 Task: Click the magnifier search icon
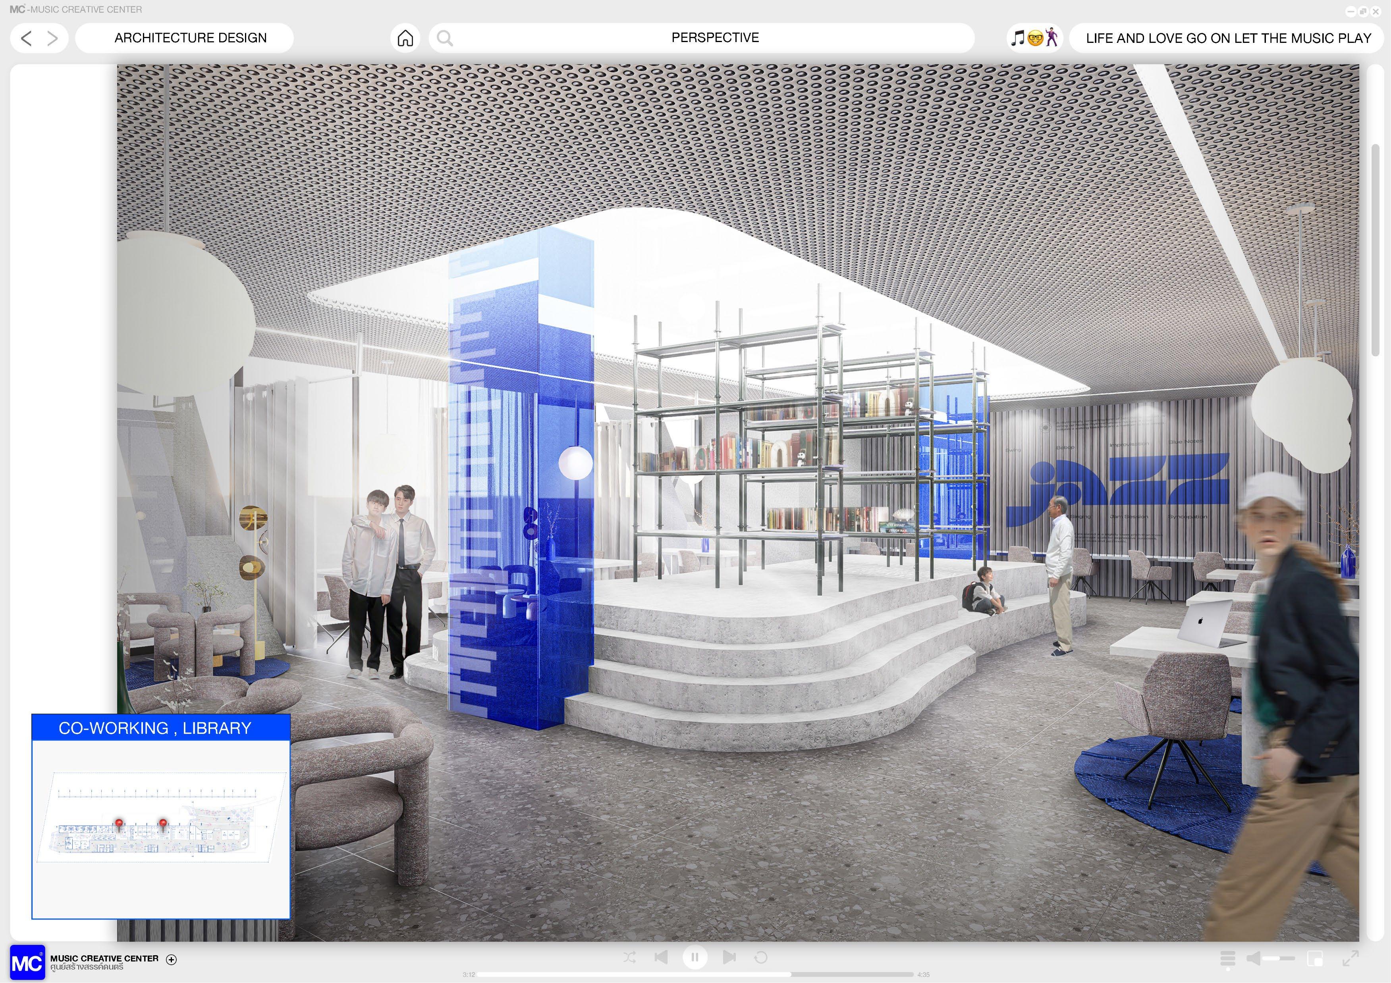click(x=445, y=38)
